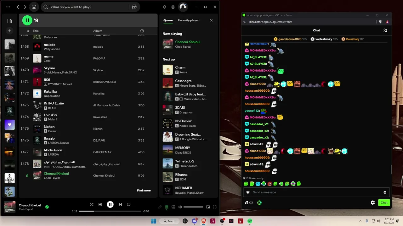
Task: Open Liked Songs heart tile in sidebar
Action: pos(9,125)
